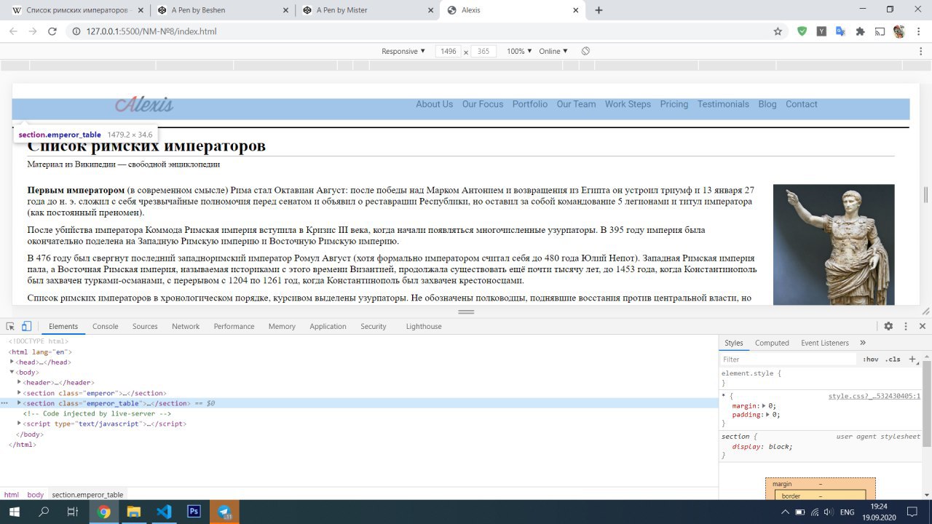This screenshot has width=932, height=524.
Task: Expand the section emperor_table node
Action: [20, 403]
